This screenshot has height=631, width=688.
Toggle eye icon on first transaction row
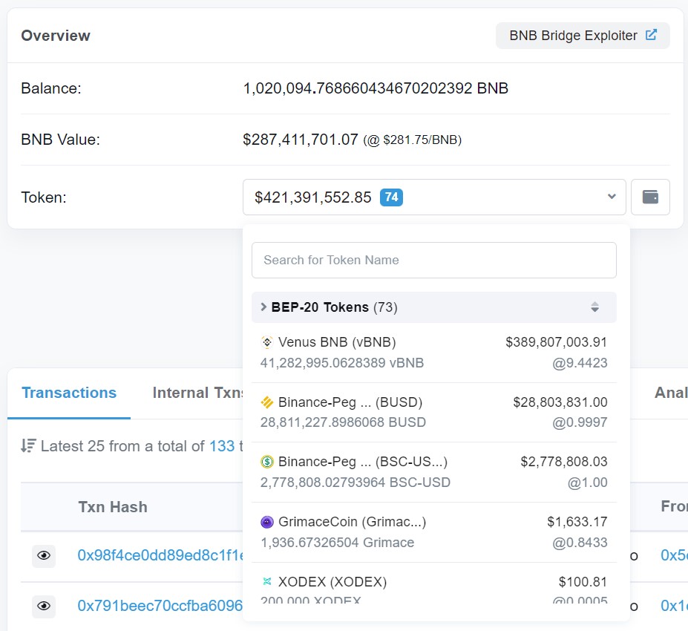[x=43, y=556]
